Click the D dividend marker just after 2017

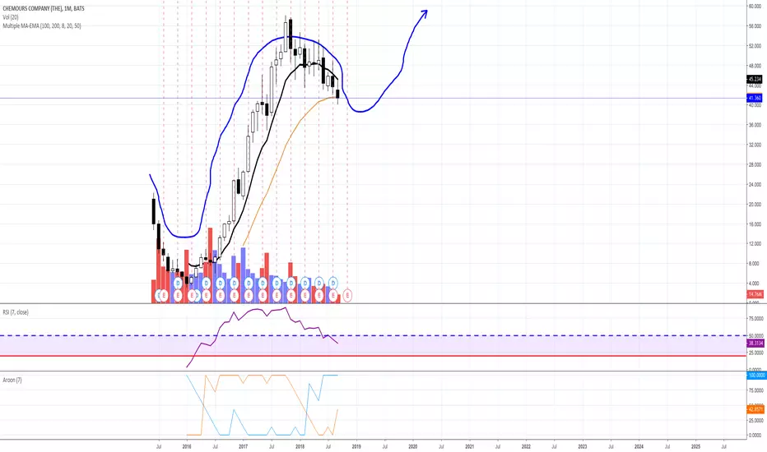(x=249, y=283)
